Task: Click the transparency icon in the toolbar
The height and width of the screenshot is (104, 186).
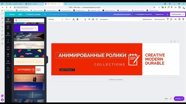Action: coord(171,19)
